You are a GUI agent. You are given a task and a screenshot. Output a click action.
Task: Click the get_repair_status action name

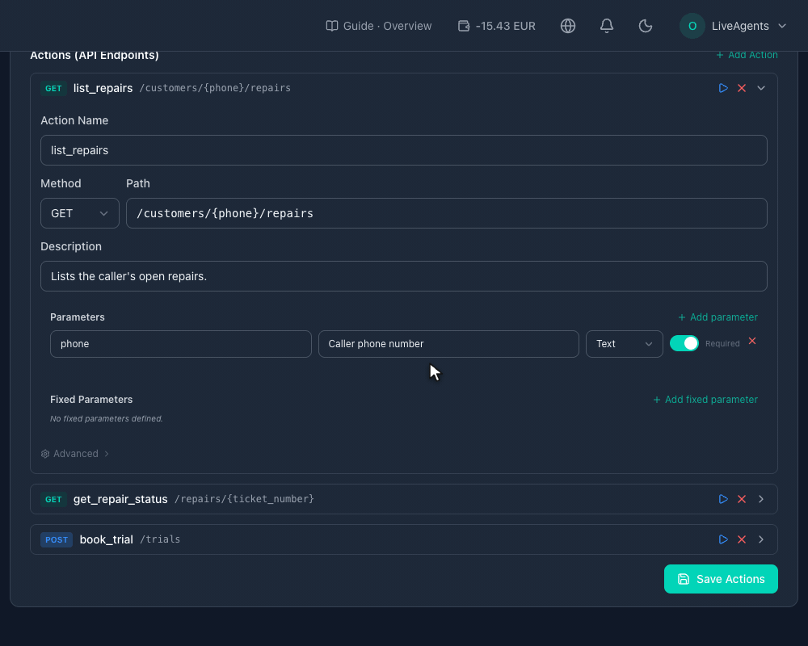coord(120,499)
